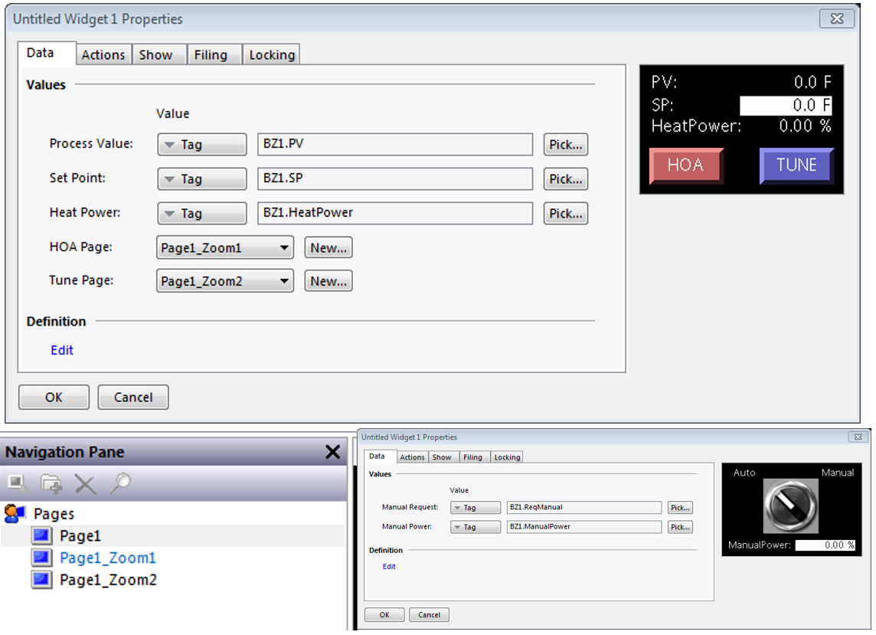
Task: Open the HOA Page dropdown showing Page1_Zoom1
Action: pyautogui.click(x=225, y=247)
